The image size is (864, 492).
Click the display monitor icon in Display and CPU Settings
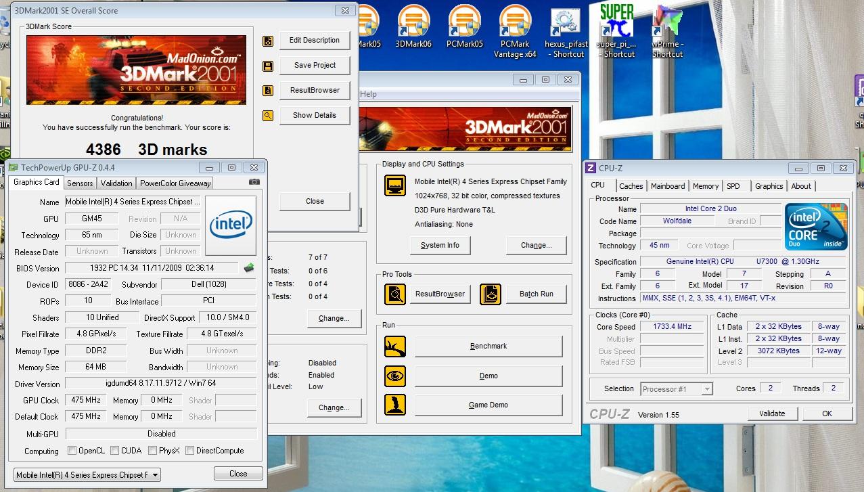coord(395,185)
